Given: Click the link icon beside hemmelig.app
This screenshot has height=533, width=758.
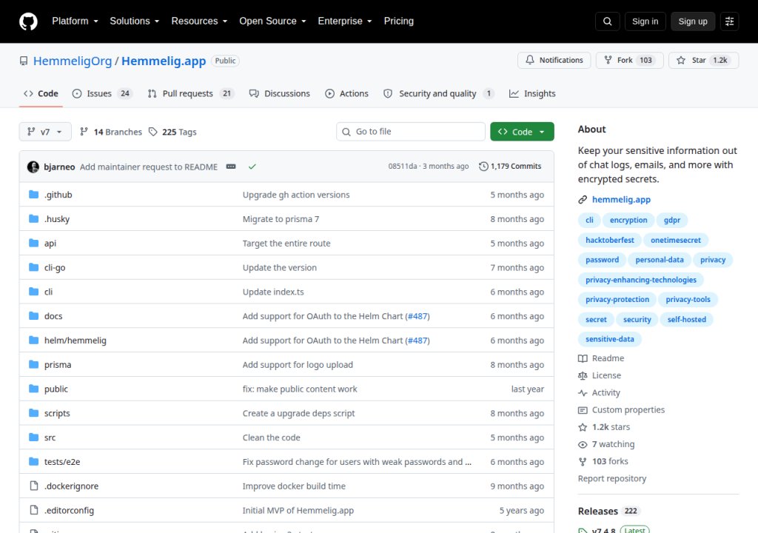Looking at the screenshot, I should pos(583,199).
